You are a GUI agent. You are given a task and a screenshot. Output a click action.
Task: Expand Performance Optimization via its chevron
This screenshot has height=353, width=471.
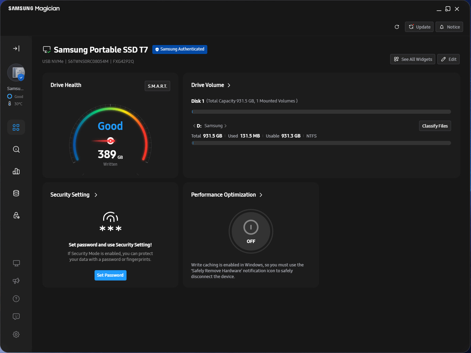[x=261, y=195]
